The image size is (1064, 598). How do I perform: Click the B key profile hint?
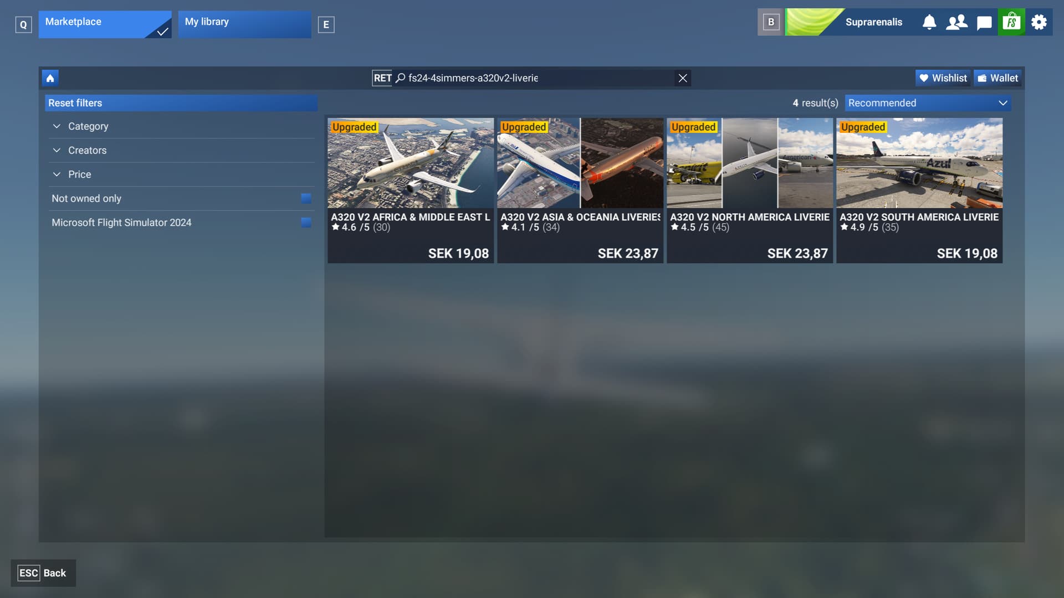pos(771,22)
